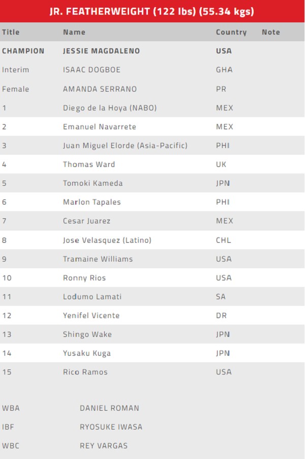Image resolution: width=305 pixels, height=459 pixels.
Task: Click Juan Miguel Elorde (Asia-Pacific)
Action: tap(125, 146)
